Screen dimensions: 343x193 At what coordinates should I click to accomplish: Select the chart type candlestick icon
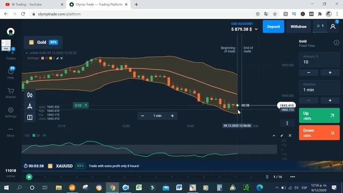click(x=30, y=95)
